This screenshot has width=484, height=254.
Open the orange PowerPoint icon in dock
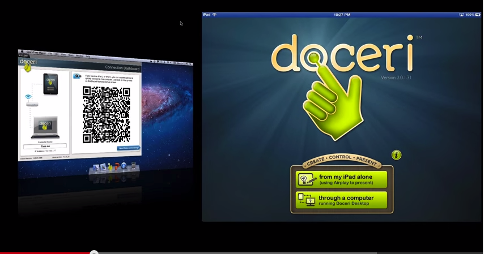(x=117, y=166)
